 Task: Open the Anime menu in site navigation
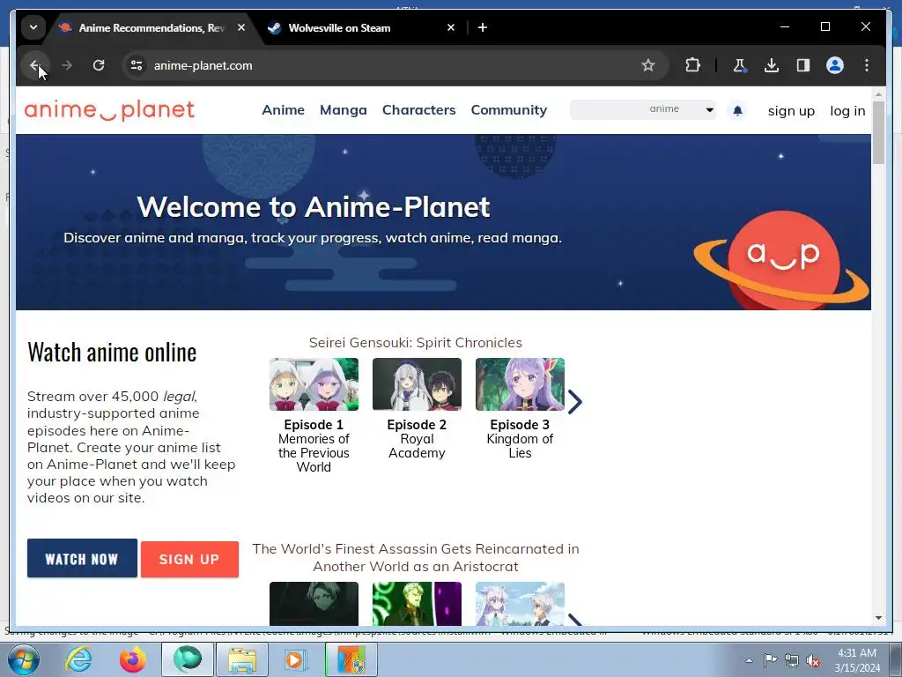click(283, 110)
